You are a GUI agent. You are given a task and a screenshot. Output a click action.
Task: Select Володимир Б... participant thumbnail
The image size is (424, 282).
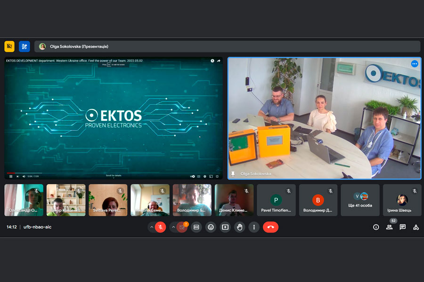tap(192, 200)
